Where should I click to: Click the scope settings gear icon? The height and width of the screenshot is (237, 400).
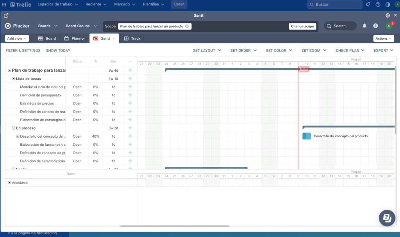pyautogui.click(x=187, y=27)
